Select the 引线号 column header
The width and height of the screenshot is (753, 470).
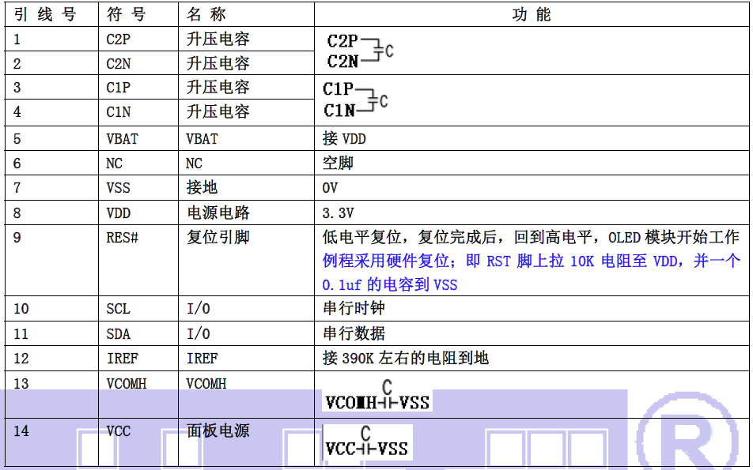click(x=45, y=15)
